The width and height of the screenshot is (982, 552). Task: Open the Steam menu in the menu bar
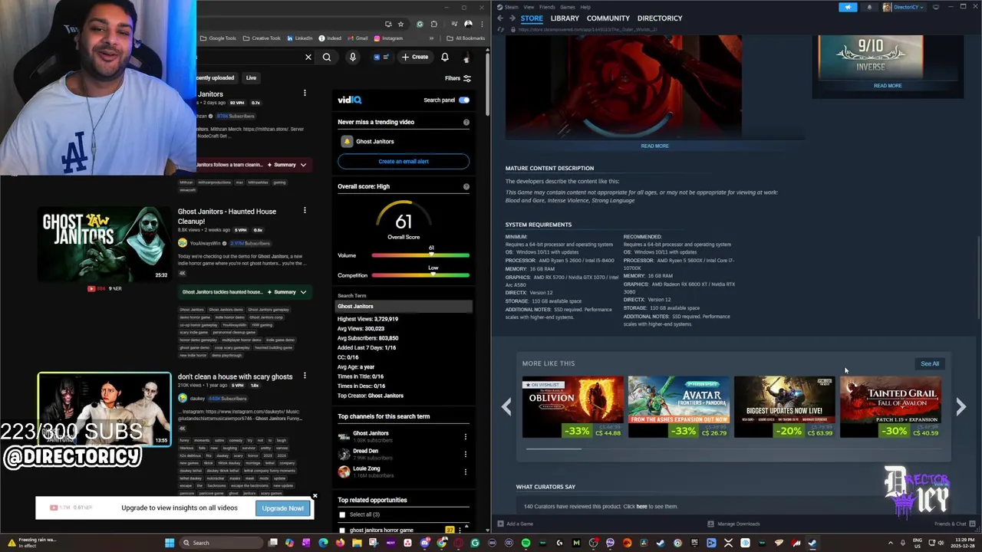pos(508,7)
